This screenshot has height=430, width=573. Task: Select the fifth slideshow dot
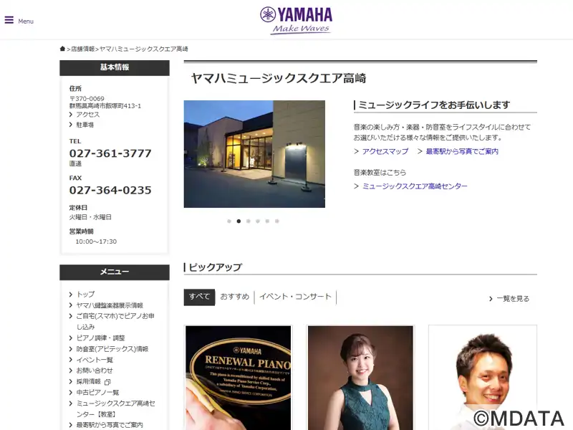click(267, 221)
